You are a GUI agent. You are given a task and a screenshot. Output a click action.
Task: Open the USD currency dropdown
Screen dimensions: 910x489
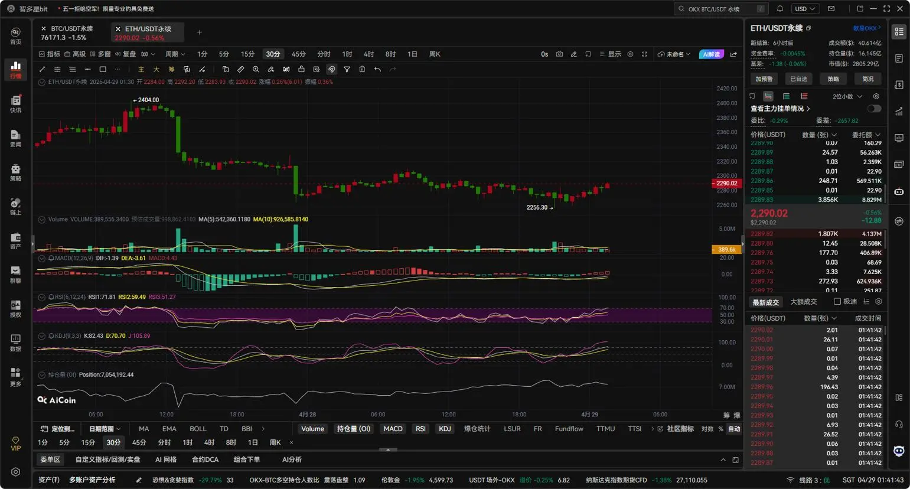(x=804, y=9)
